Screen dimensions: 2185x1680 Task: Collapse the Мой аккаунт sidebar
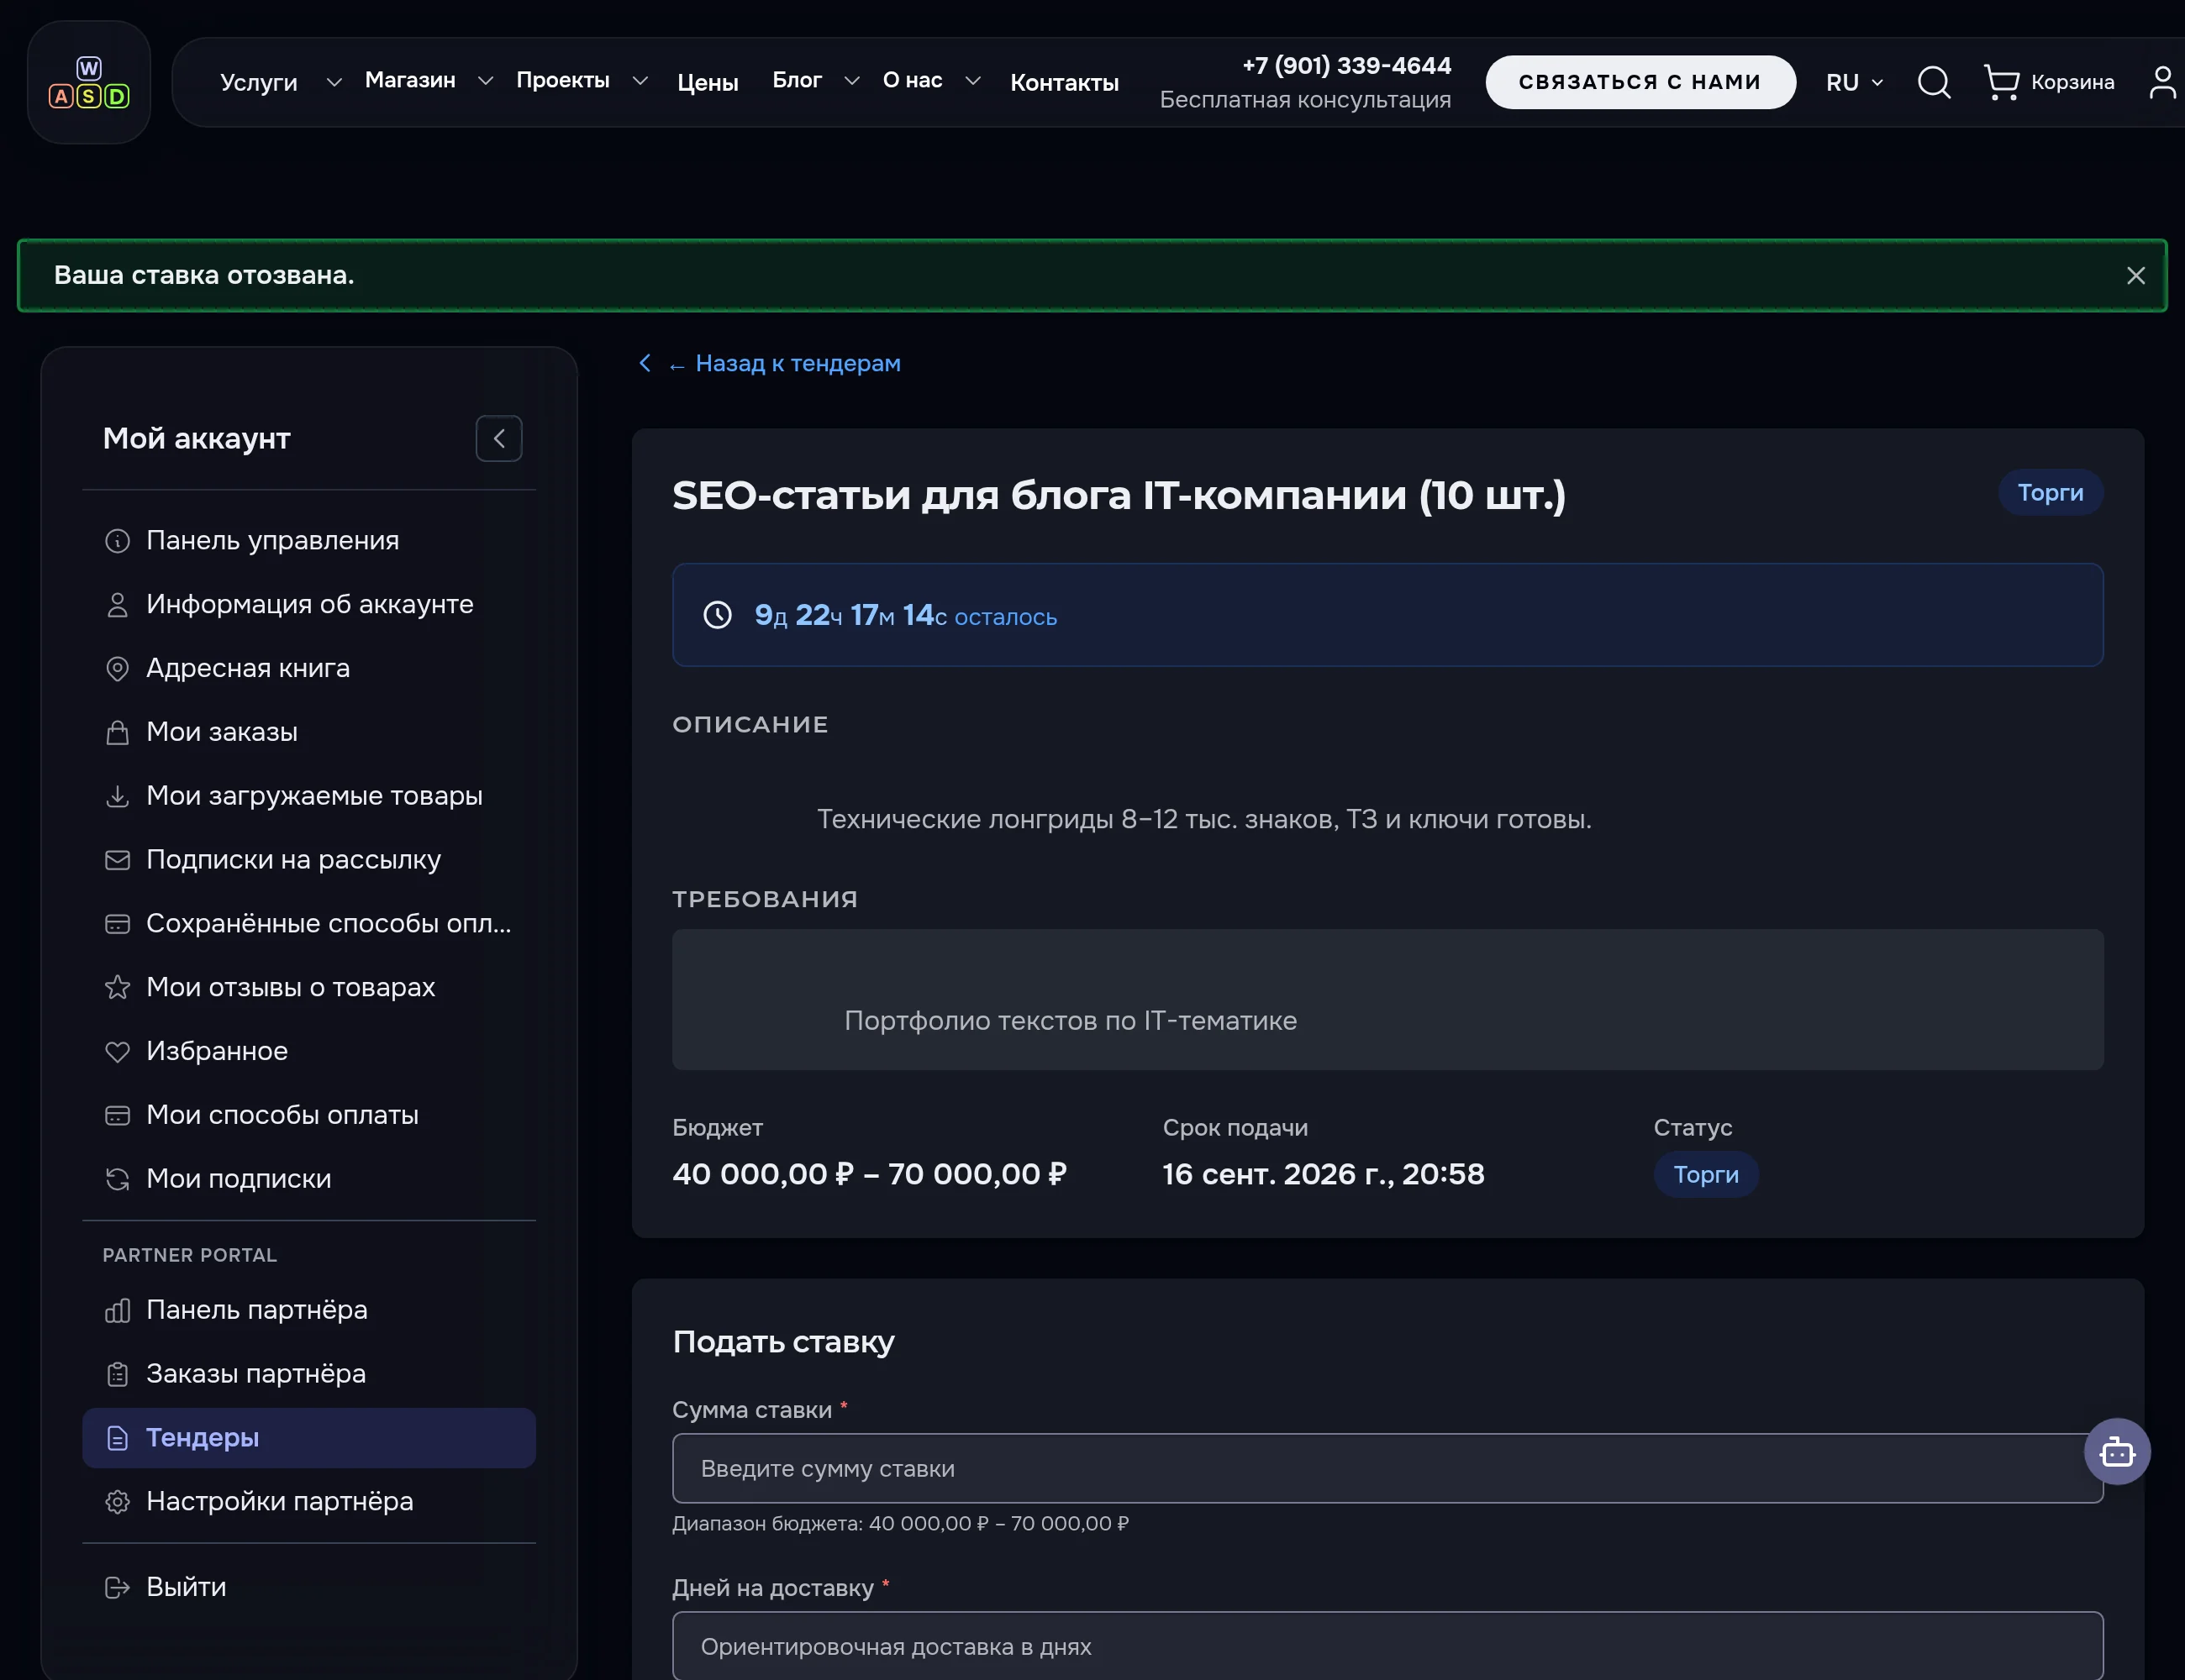[x=498, y=438]
